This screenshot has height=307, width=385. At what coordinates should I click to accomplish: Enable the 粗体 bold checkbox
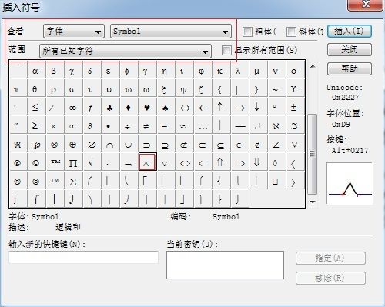(x=247, y=32)
